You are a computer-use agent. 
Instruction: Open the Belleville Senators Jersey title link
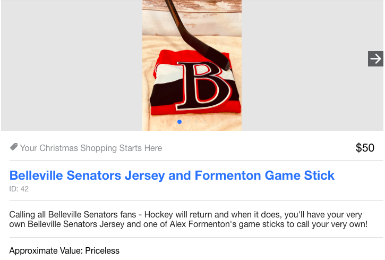[x=172, y=175]
